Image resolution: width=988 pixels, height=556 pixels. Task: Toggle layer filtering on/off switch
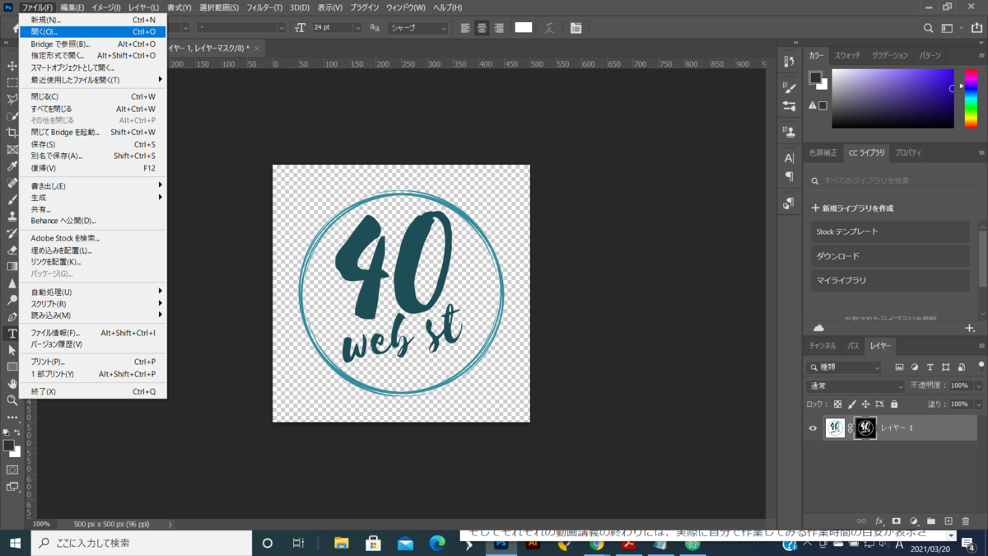(981, 366)
